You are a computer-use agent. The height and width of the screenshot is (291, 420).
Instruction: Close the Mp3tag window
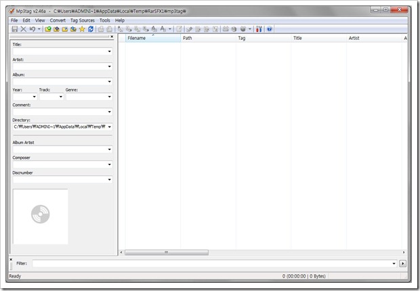400,10
